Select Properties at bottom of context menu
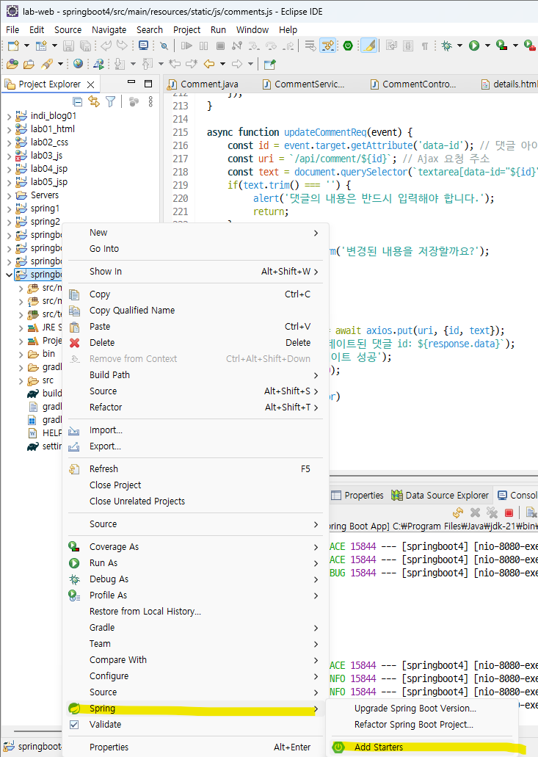 coord(195,747)
